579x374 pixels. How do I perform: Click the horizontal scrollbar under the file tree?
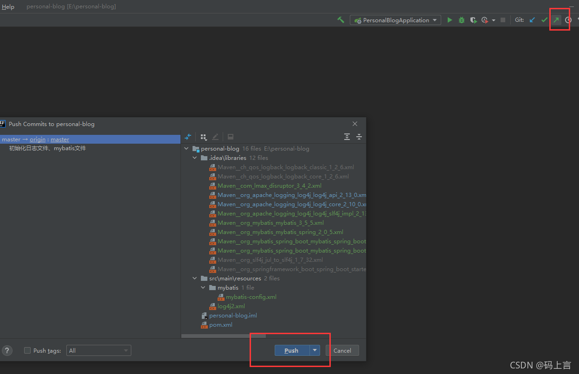pos(224,336)
